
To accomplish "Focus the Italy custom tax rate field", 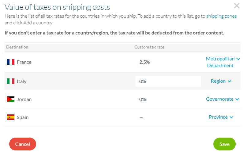I will tap(168, 81).
